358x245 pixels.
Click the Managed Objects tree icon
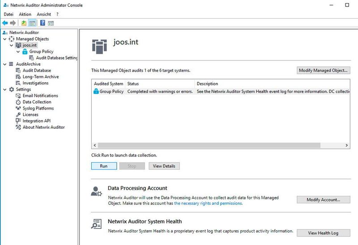point(12,39)
